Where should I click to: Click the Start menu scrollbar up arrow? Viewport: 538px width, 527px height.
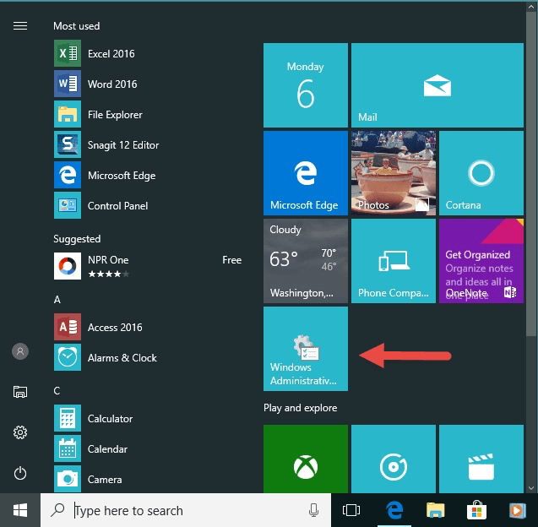pyautogui.click(x=531, y=7)
